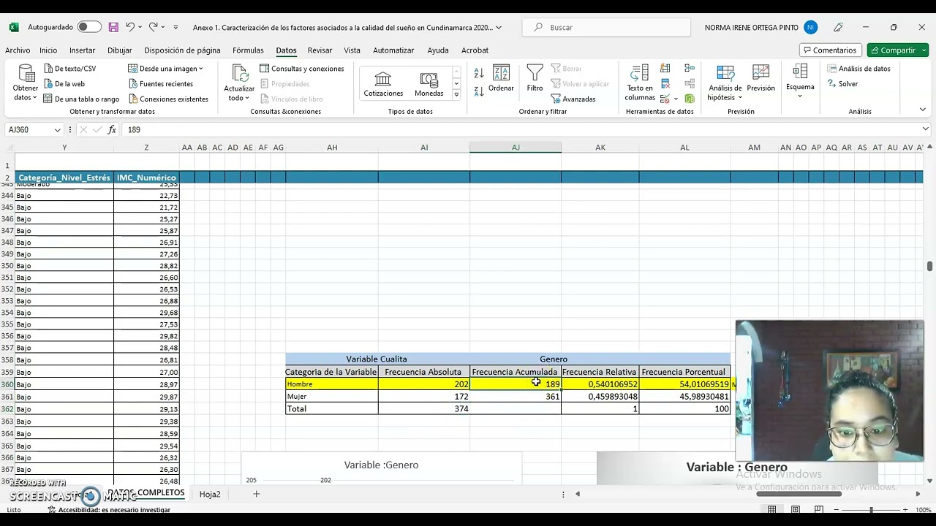Select the Cotizaciones data type
The height and width of the screenshot is (526, 936).
coord(383,84)
